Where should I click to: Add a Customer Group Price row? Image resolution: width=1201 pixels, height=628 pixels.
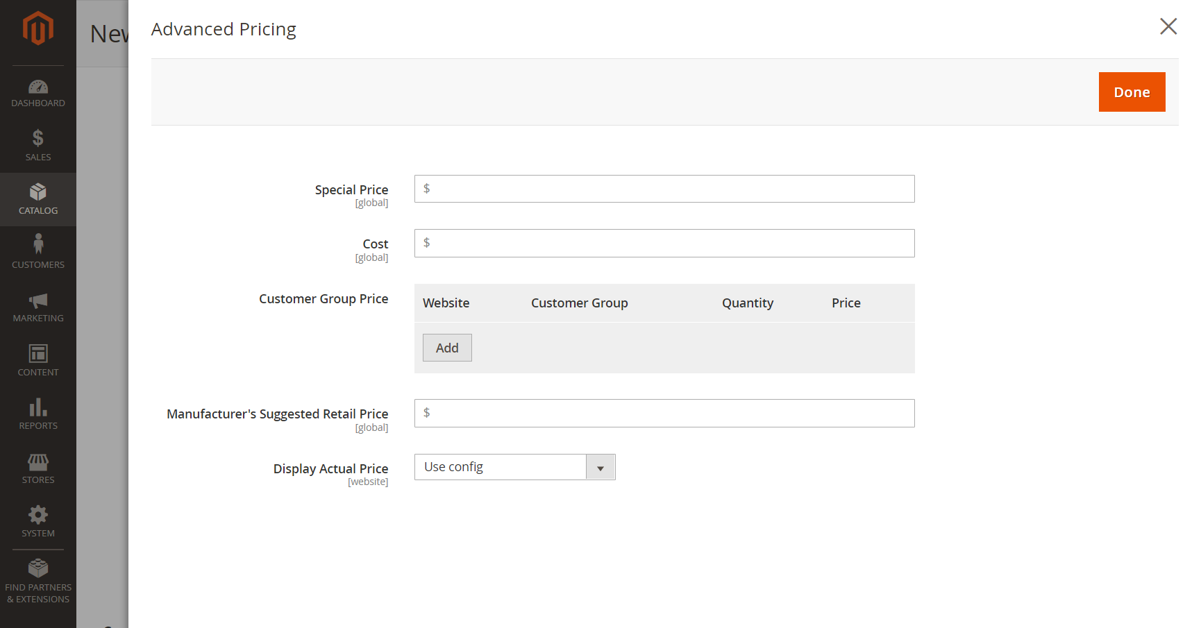(447, 348)
